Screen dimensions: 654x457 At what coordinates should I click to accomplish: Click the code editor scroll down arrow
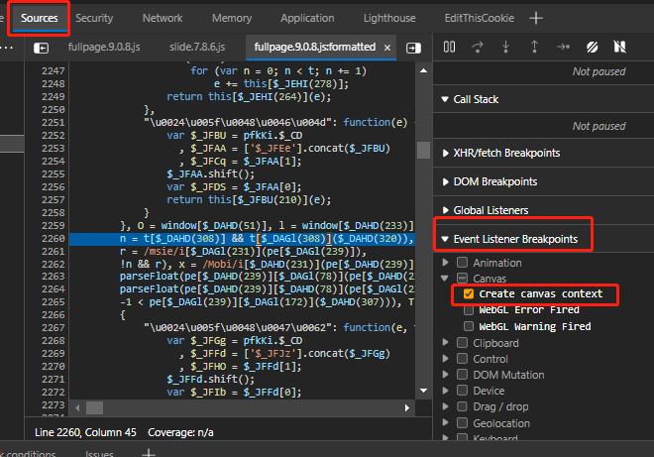423,391
